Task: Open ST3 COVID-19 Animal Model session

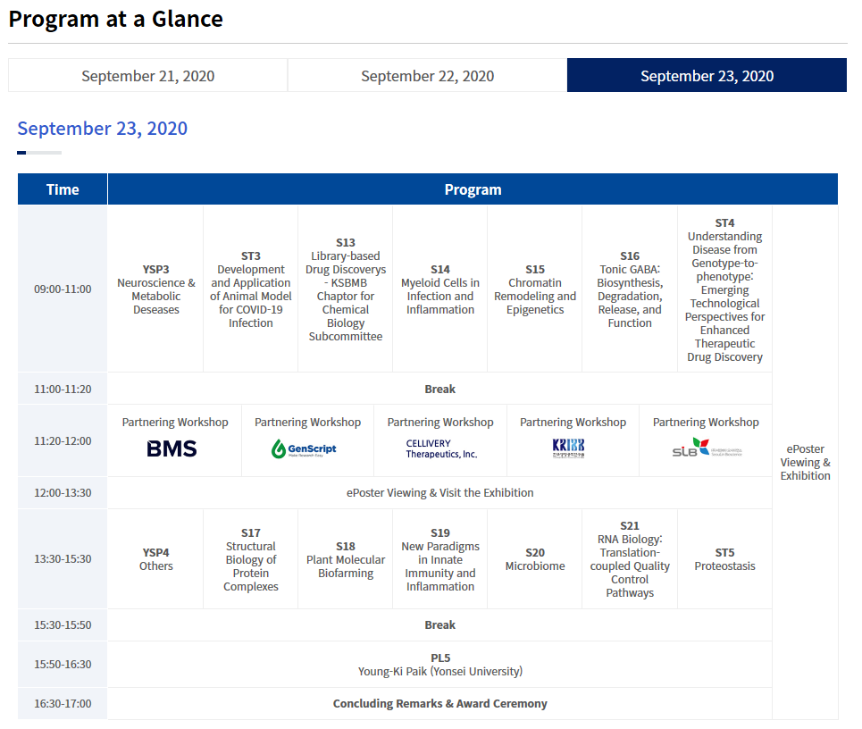Action: (251, 289)
